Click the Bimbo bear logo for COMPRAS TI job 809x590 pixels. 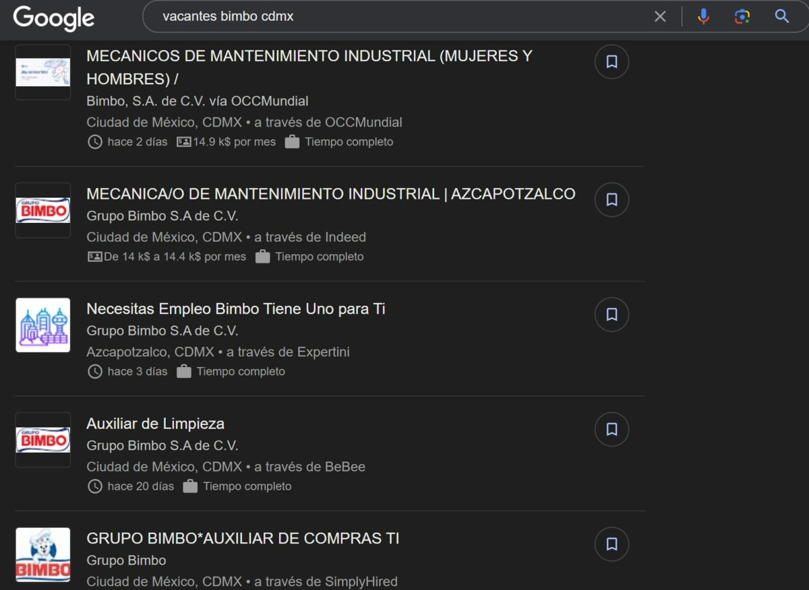[x=43, y=554]
